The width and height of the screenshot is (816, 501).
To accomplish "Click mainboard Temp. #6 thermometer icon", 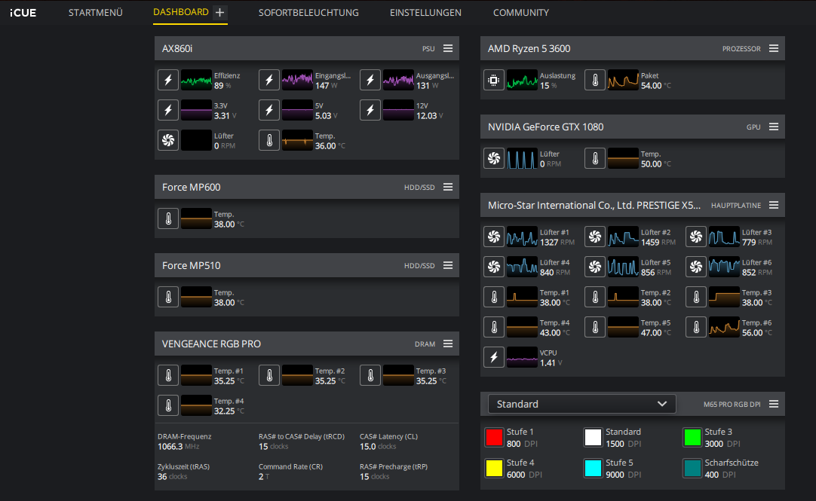I will click(696, 328).
